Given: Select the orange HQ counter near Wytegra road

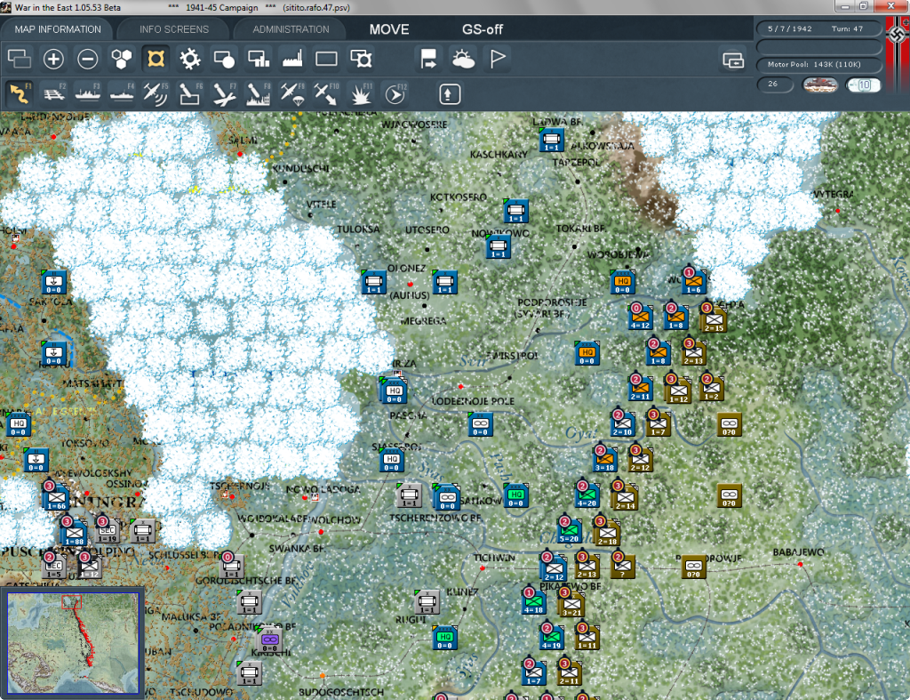Looking at the screenshot, I should pyautogui.click(x=622, y=282).
